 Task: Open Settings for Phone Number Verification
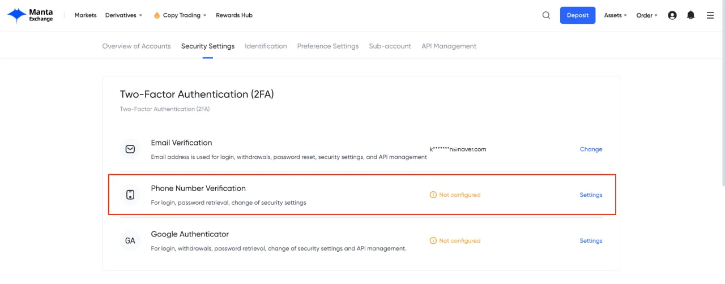(x=591, y=195)
